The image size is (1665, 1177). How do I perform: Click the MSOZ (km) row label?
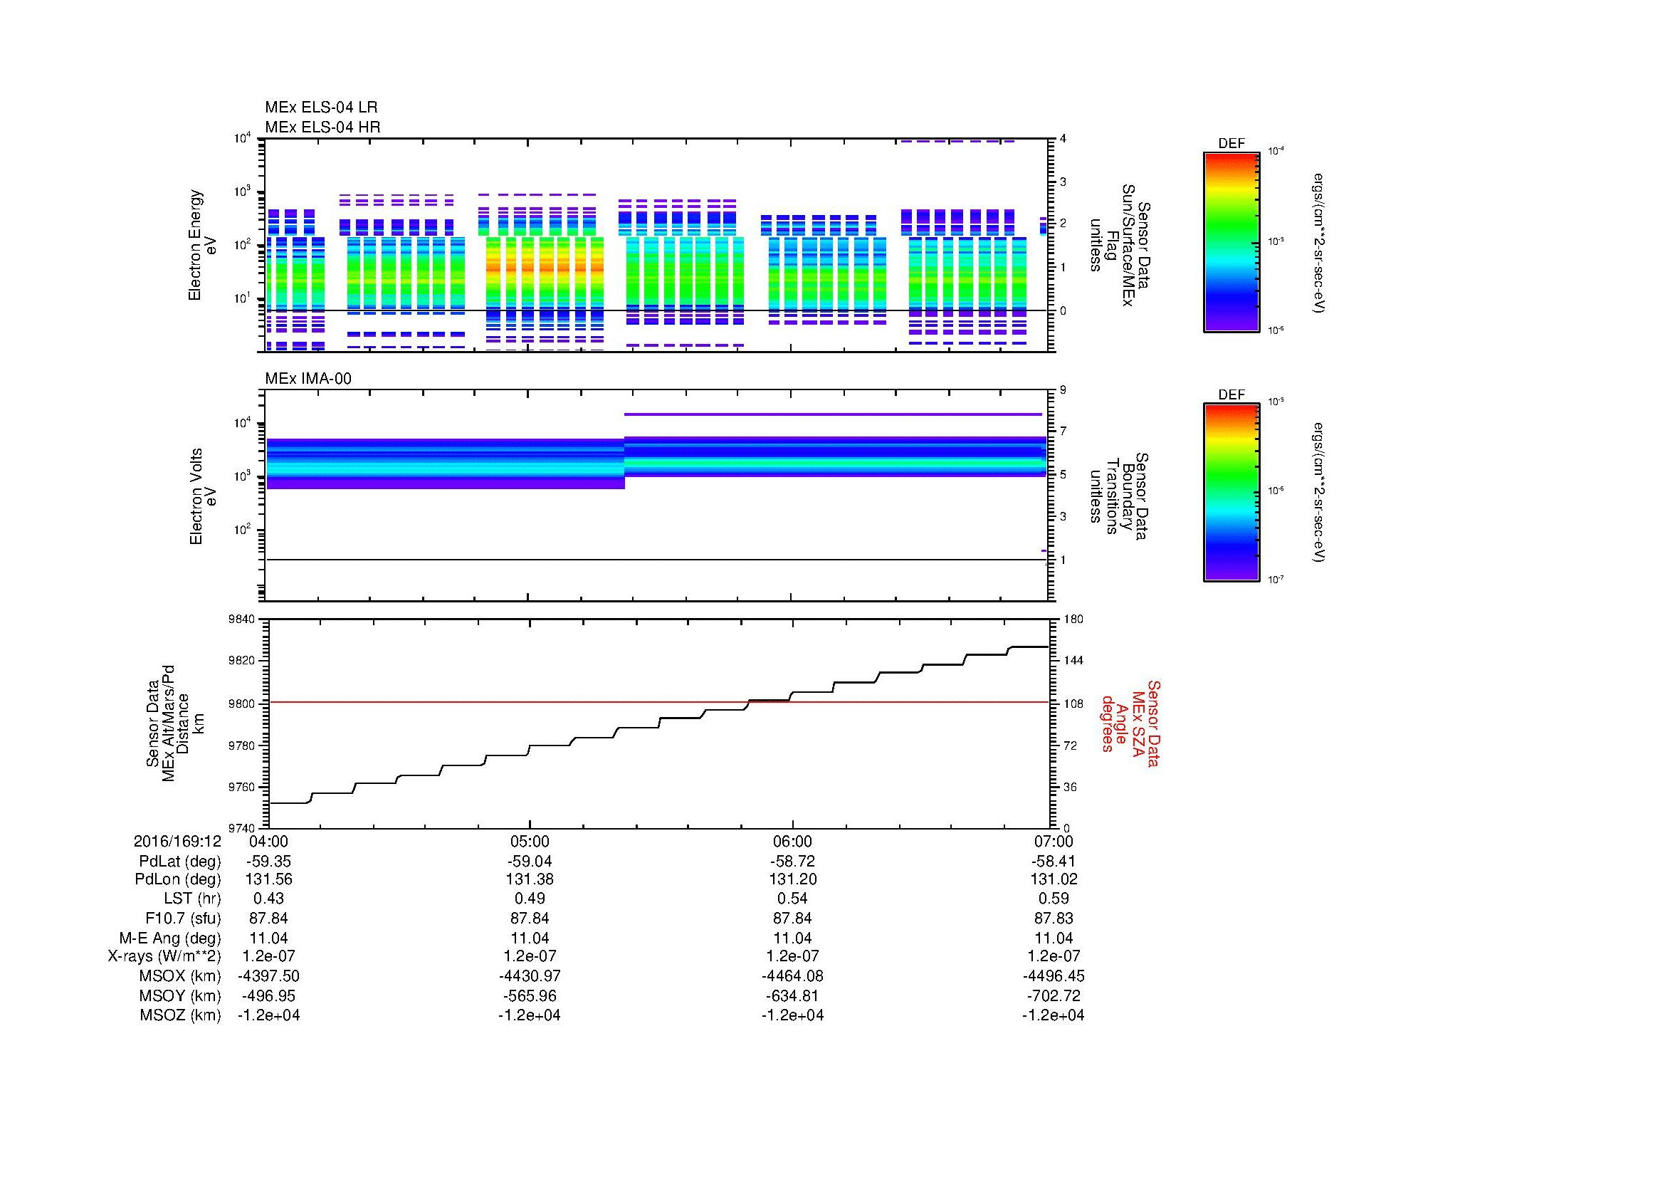(180, 1015)
